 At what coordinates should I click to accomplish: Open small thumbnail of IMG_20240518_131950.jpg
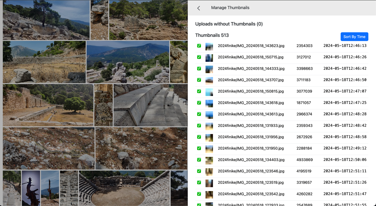pyautogui.click(x=209, y=149)
